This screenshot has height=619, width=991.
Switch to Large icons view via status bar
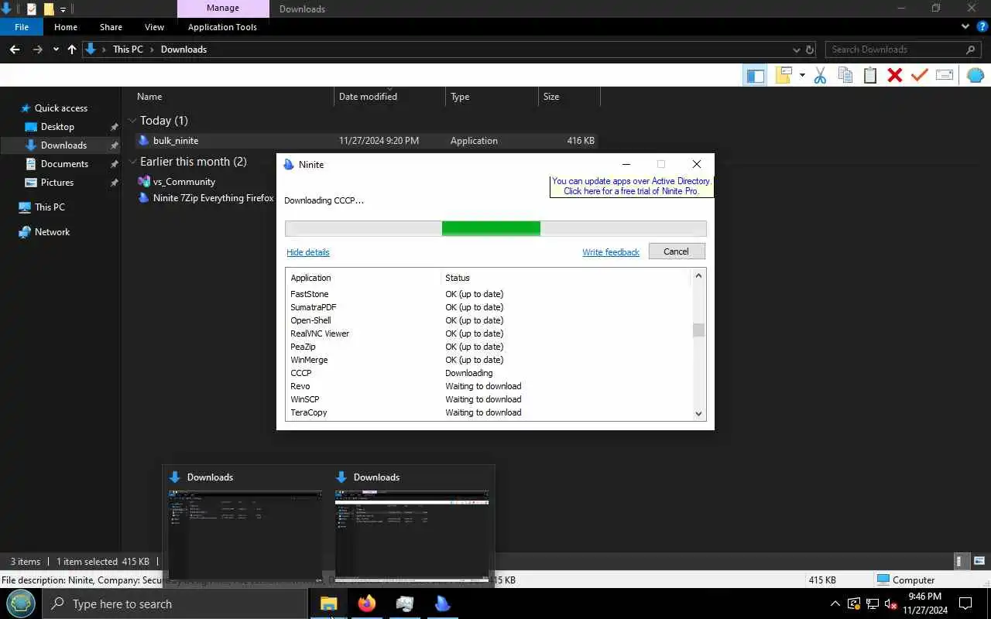[979, 562]
